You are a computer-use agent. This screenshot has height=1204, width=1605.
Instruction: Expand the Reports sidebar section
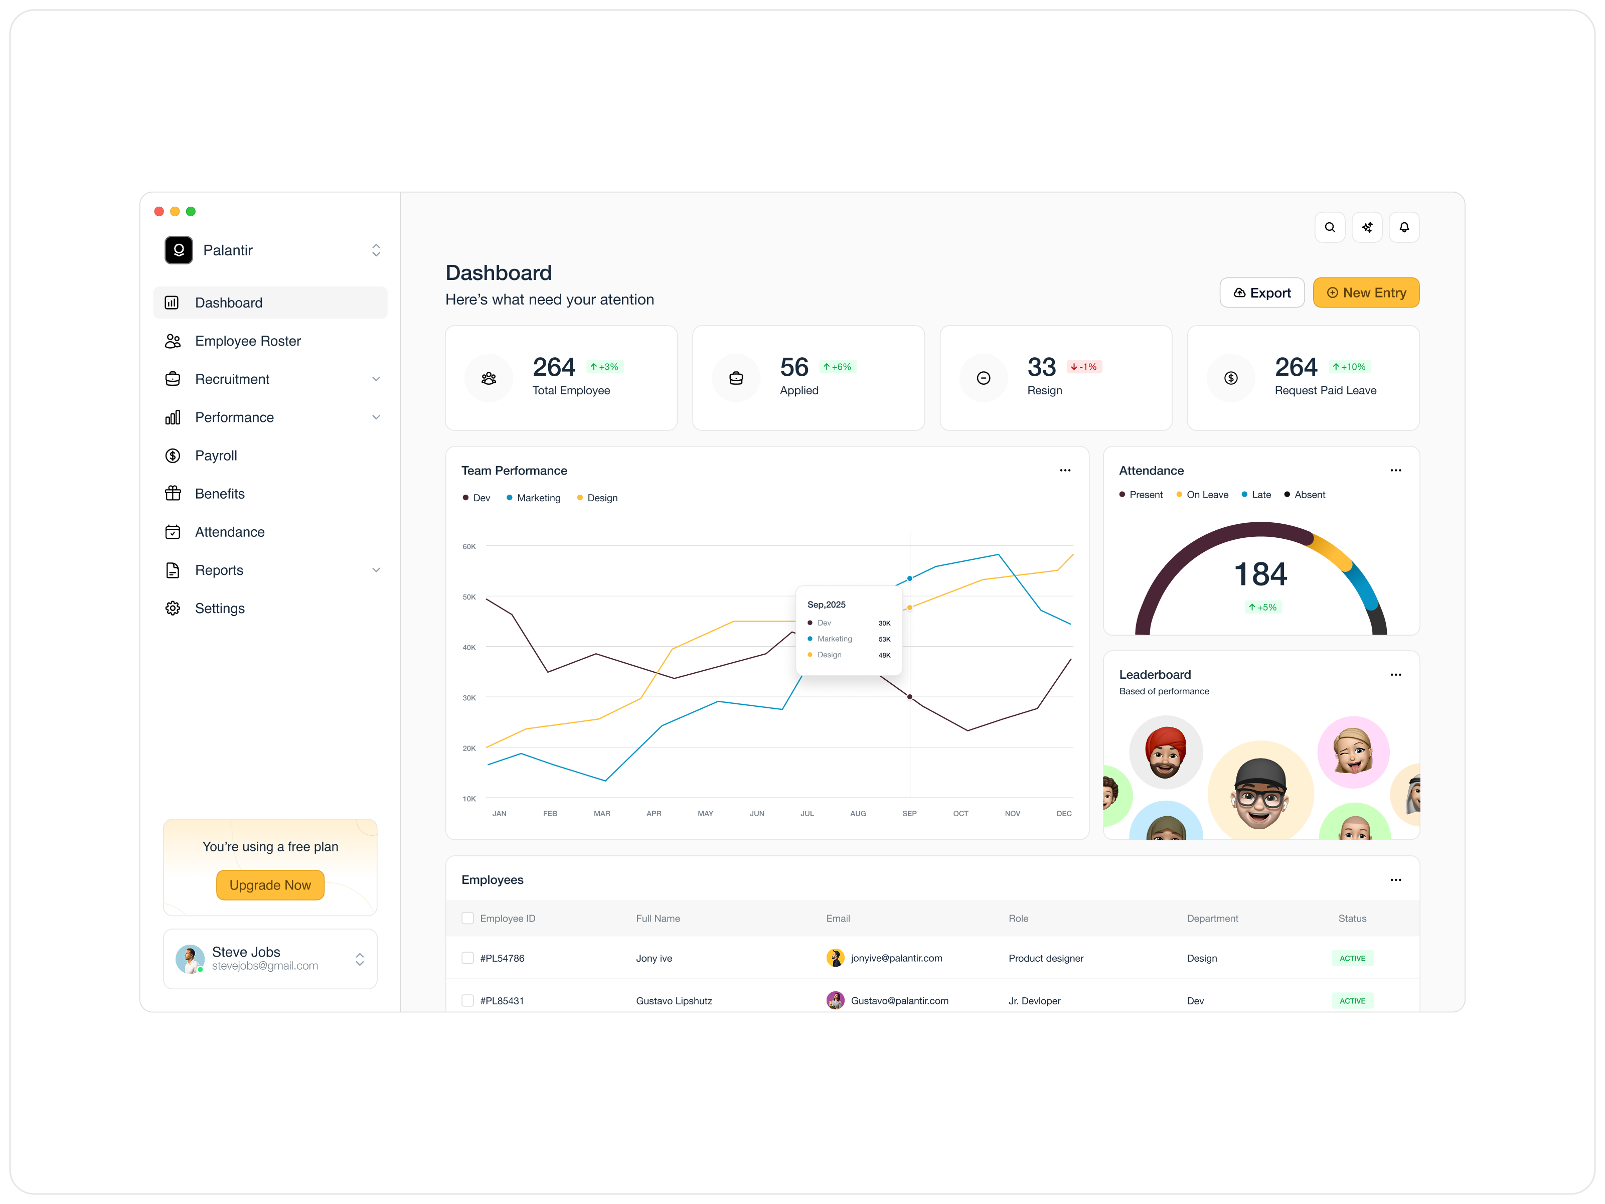[x=377, y=570]
